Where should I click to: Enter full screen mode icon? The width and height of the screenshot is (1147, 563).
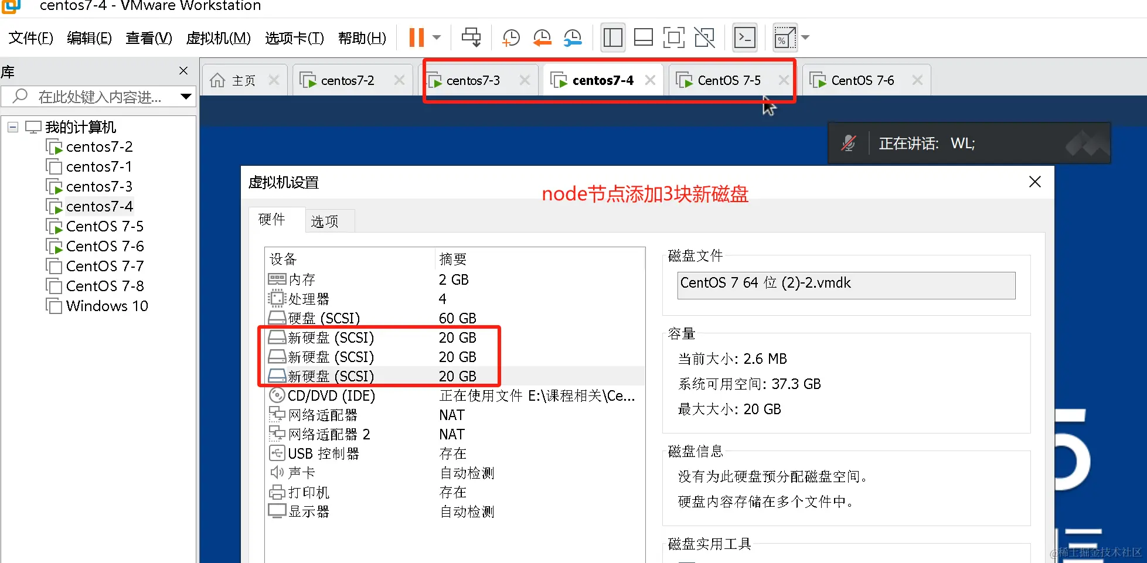click(x=674, y=37)
